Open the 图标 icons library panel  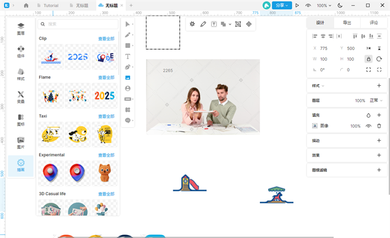pos(21,120)
